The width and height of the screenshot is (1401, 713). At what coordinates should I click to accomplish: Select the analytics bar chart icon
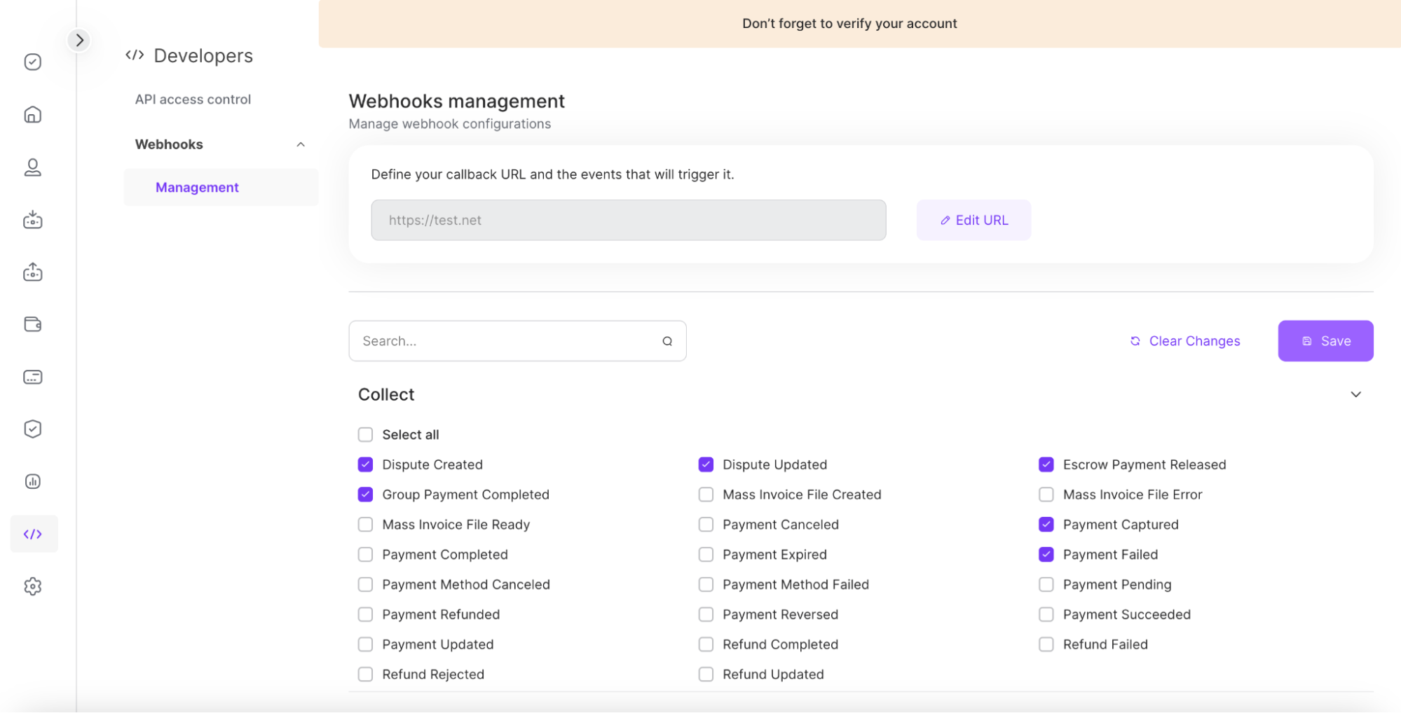[32, 481]
